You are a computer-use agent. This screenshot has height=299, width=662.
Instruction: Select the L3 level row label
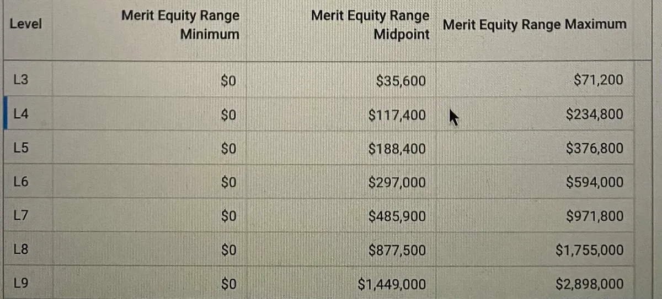[20, 80]
